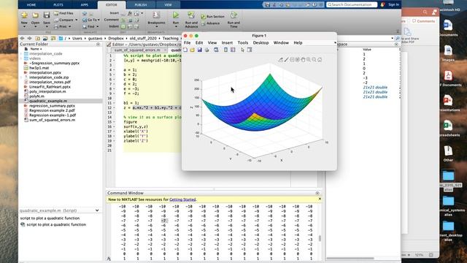Viewport: 467px width, 263px height.
Task: Dismiss the New to MATLAB banner
Action: coord(320,199)
